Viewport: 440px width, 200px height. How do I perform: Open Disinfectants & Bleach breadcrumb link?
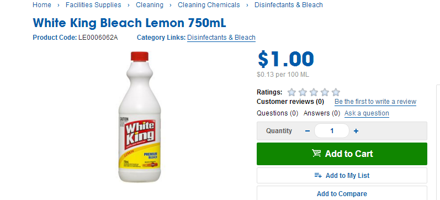coord(289,5)
